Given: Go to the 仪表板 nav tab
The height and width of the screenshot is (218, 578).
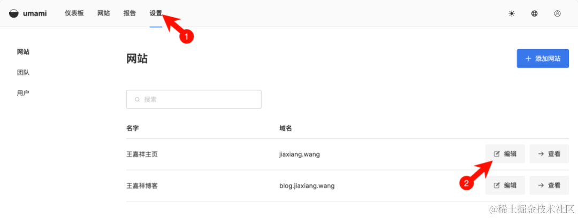Looking at the screenshot, I should click(74, 13).
